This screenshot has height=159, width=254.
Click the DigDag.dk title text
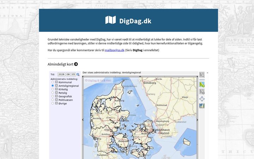point(135,21)
